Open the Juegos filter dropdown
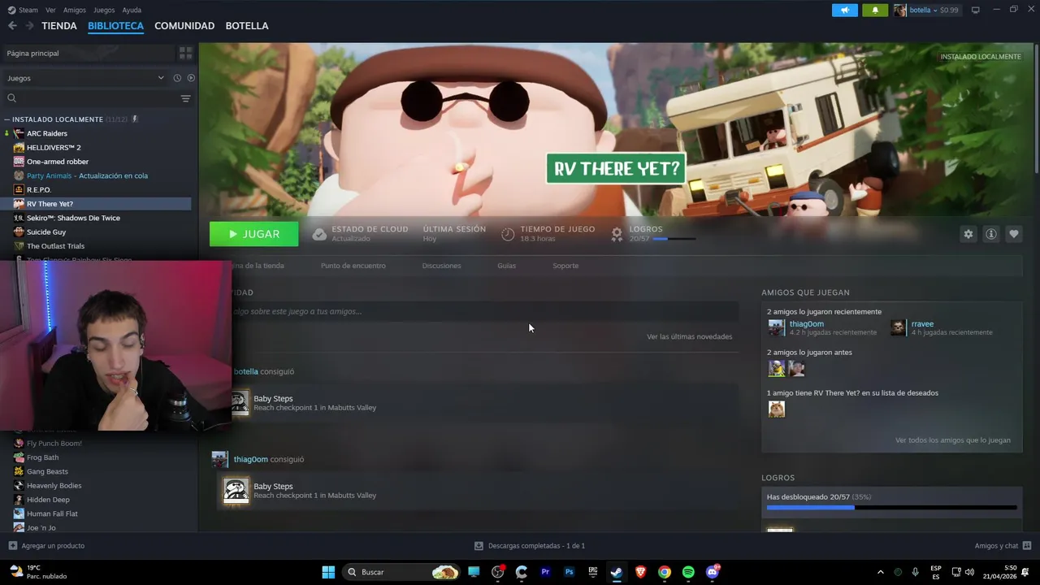 pos(85,78)
